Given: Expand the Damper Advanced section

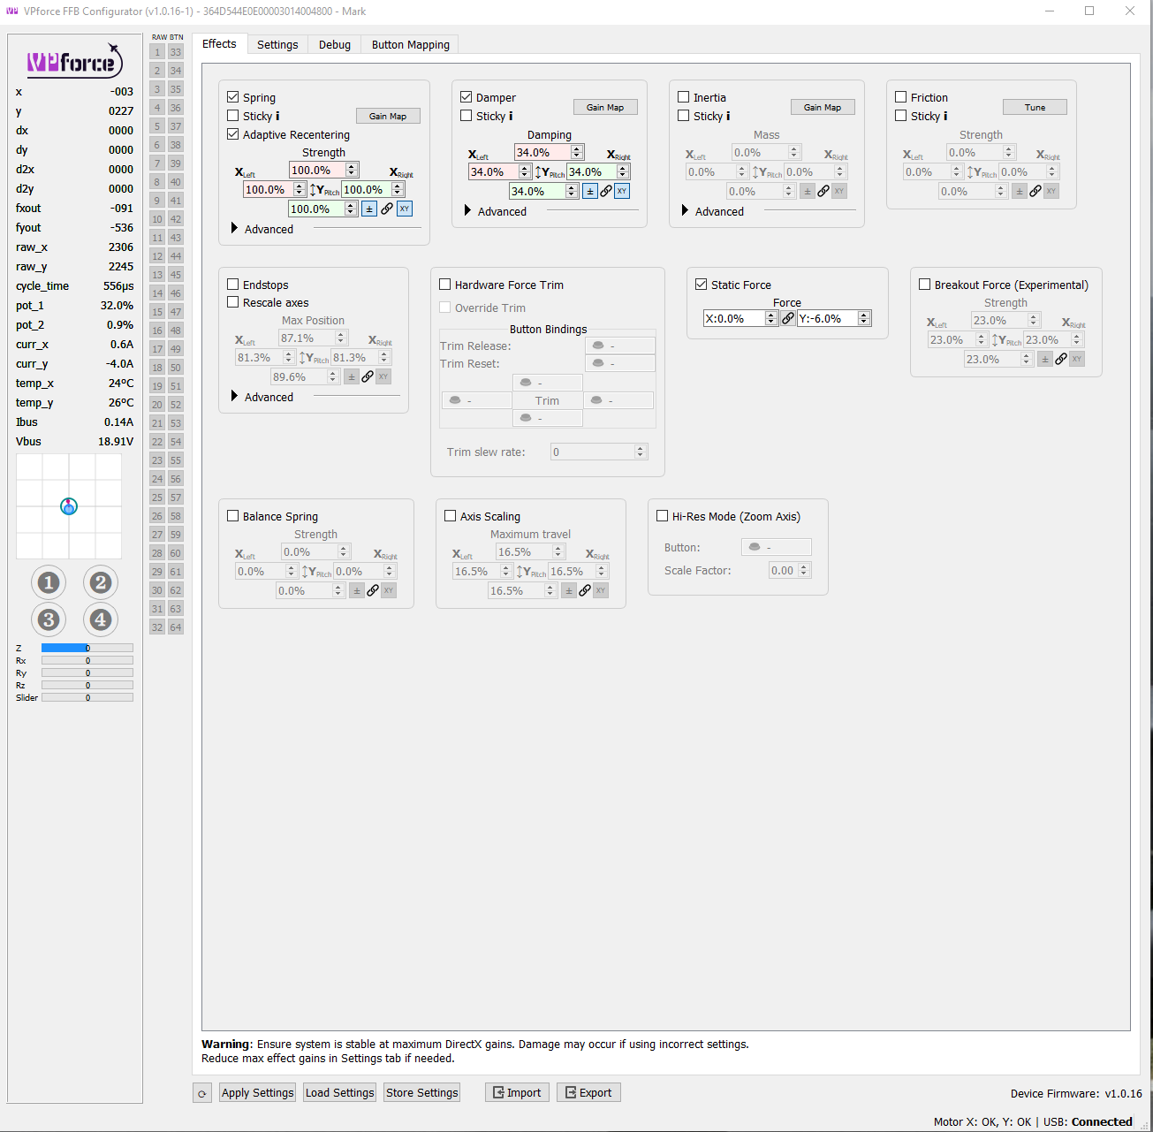Looking at the screenshot, I should tap(496, 211).
